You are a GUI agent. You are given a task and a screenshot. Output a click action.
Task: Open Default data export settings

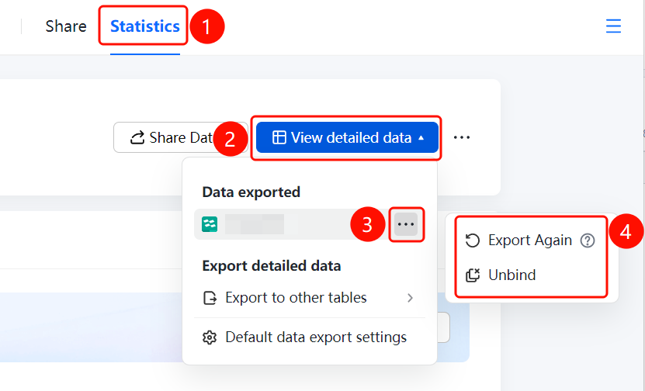pos(310,337)
